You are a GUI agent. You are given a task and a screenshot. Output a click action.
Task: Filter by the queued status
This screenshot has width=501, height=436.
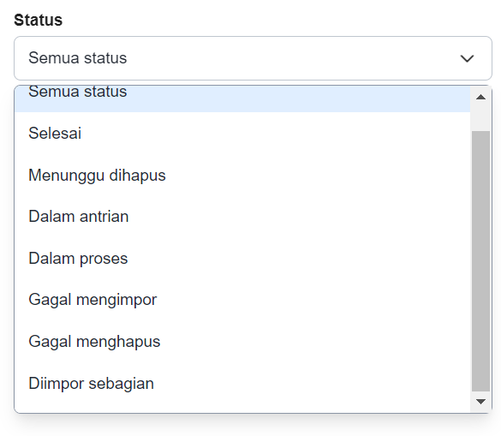242,217
